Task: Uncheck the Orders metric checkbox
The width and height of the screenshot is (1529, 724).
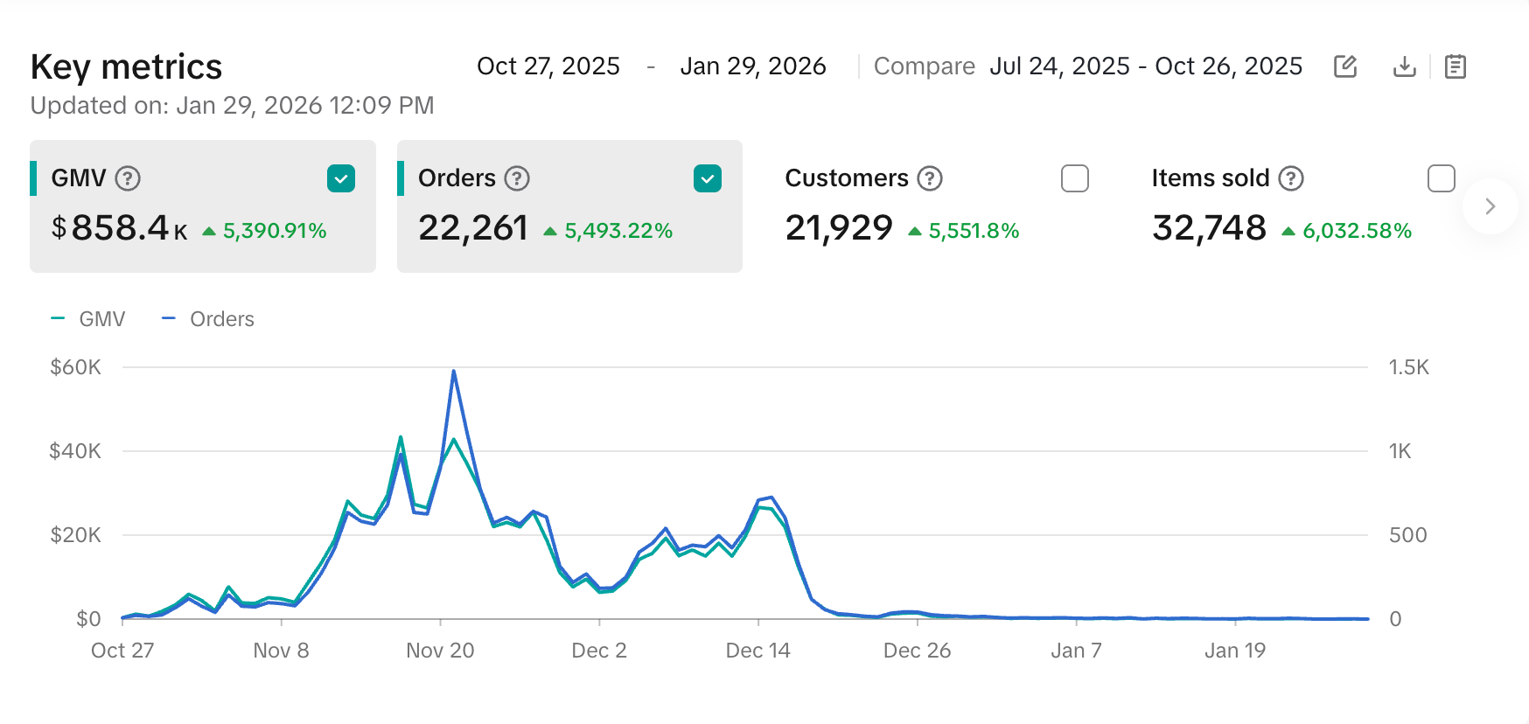Action: (x=707, y=178)
